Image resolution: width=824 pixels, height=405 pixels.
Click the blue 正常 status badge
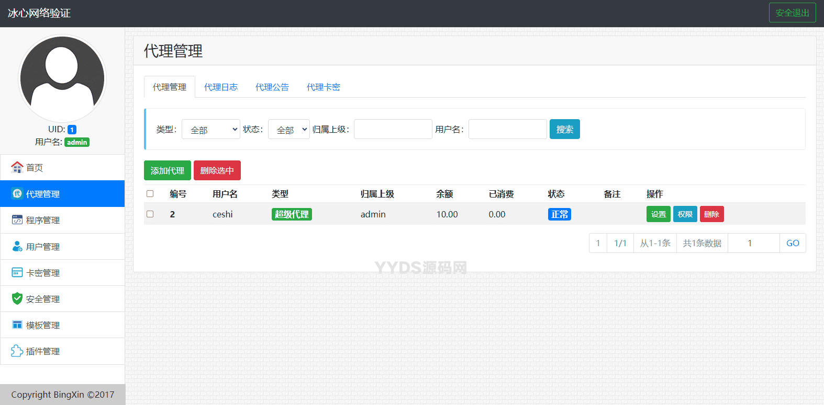(560, 214)
